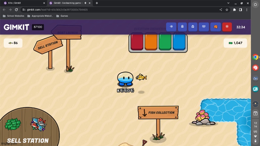Select the game code 87100

[x=38, y=27]
